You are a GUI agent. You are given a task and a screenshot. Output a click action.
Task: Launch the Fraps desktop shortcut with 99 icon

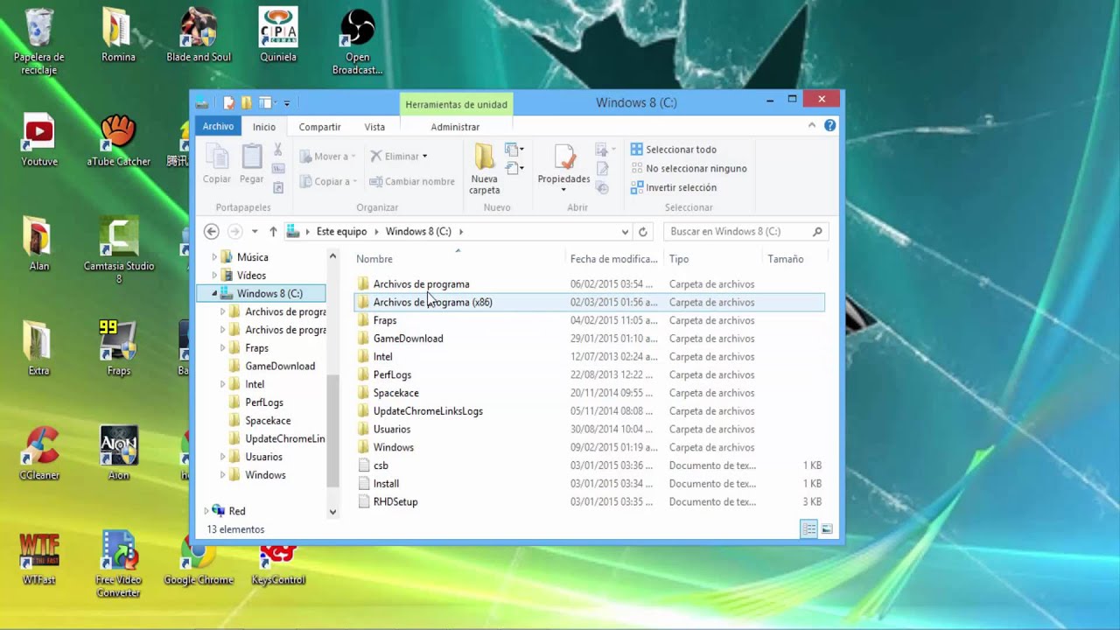[119, 348]
